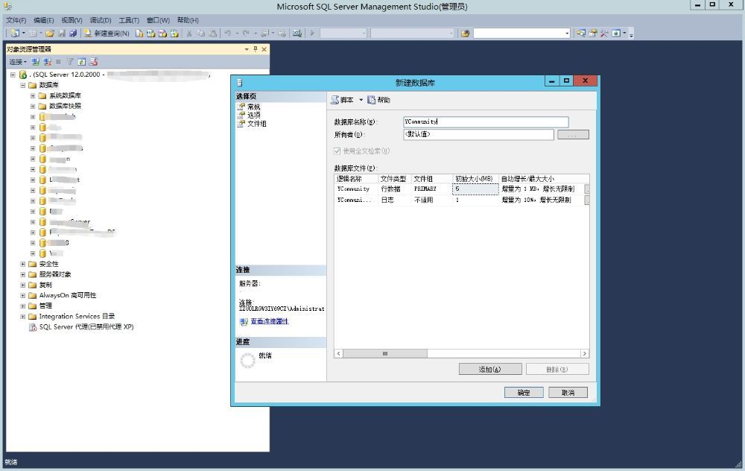This screenshot has width=745, height=471.
Task: Click Connect Object Explorer icon
Action: [36, 62]
